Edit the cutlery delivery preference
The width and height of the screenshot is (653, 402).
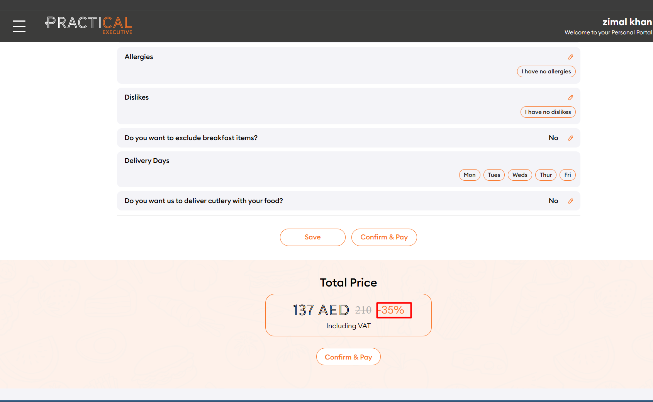570,201
